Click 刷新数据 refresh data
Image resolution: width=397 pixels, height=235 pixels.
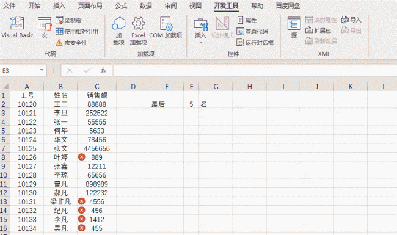(x=321, y=41)
